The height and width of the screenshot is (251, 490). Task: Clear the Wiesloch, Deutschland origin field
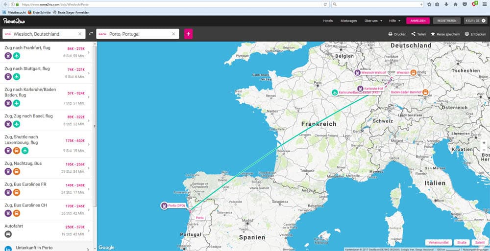tap(80, 34)
